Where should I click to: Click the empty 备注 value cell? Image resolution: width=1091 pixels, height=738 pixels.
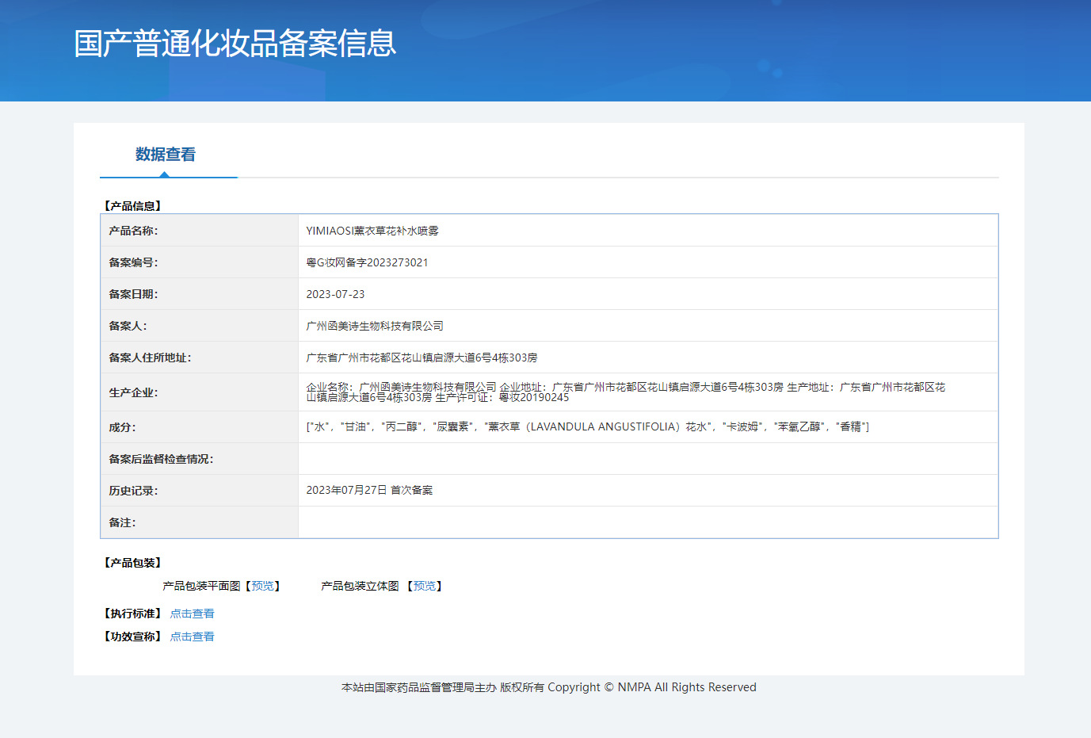pyautogui.click(x=647, y=522)
